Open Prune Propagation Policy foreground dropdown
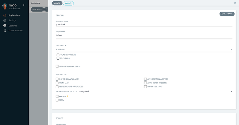The width and height of the screenshot is (239, 125). 156,91
